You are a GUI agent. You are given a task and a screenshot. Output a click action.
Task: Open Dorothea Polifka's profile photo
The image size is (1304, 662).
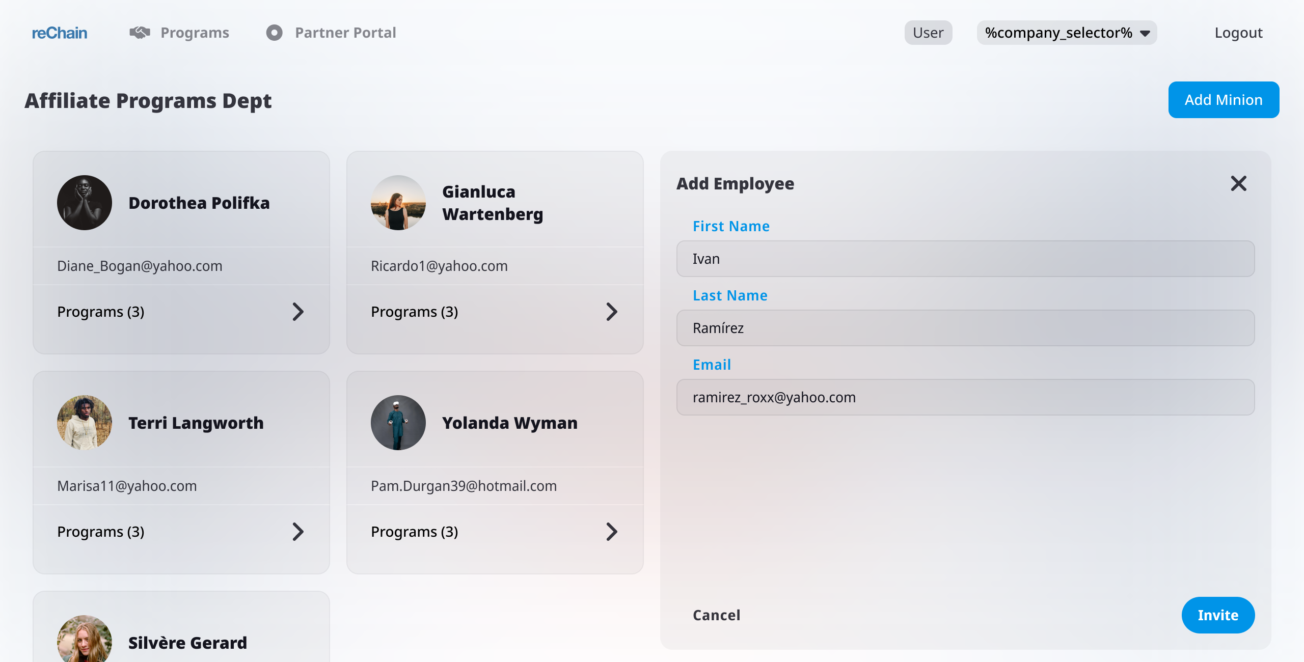tap(85, 203)
